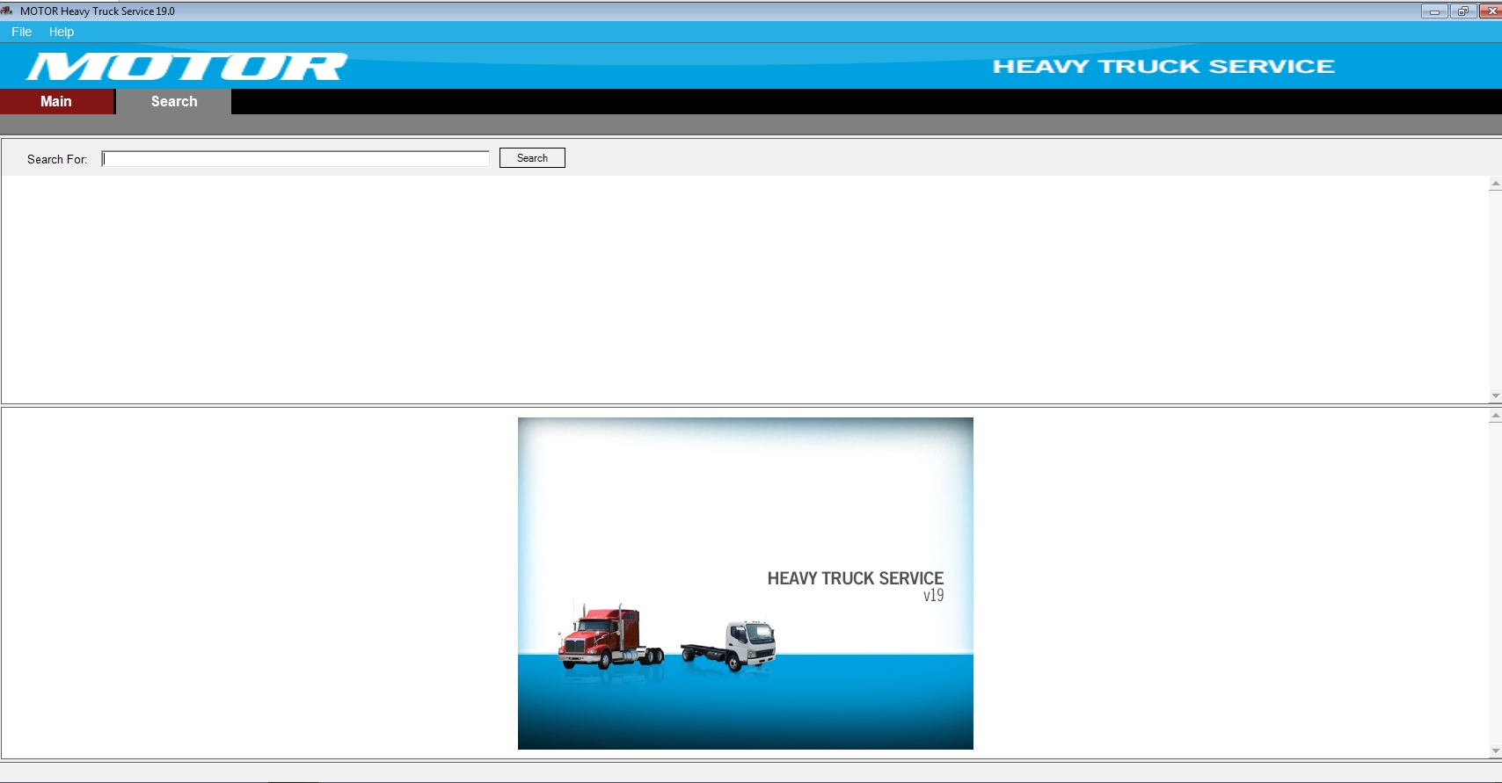Viewport: 1502px width, 783px height.
Task: Open the File menu
Action: click(21, 32)
